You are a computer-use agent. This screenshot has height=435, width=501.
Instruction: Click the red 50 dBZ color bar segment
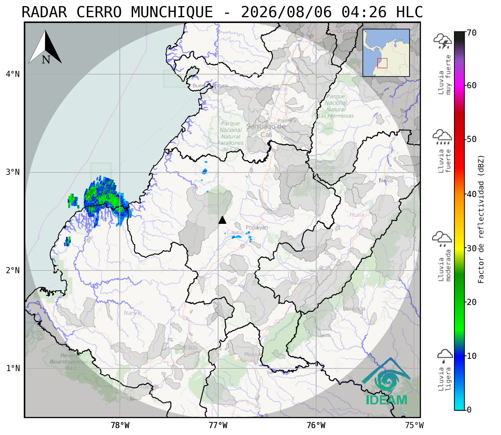pyautogui.click(x=459, y=139)
